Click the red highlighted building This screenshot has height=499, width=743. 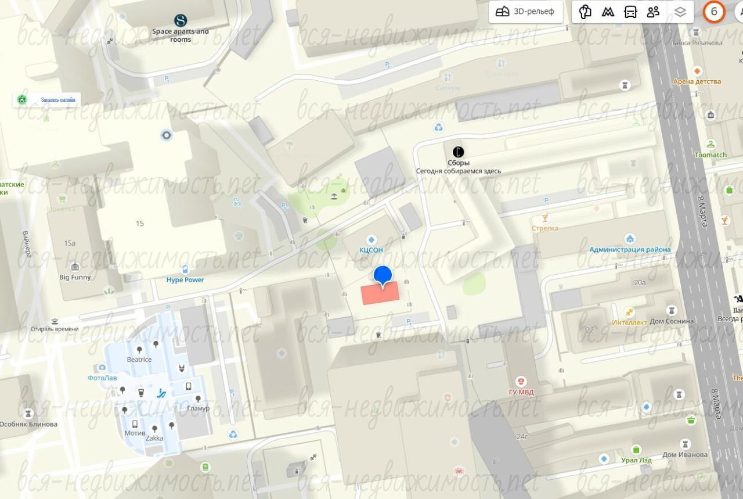coord(381,293)
